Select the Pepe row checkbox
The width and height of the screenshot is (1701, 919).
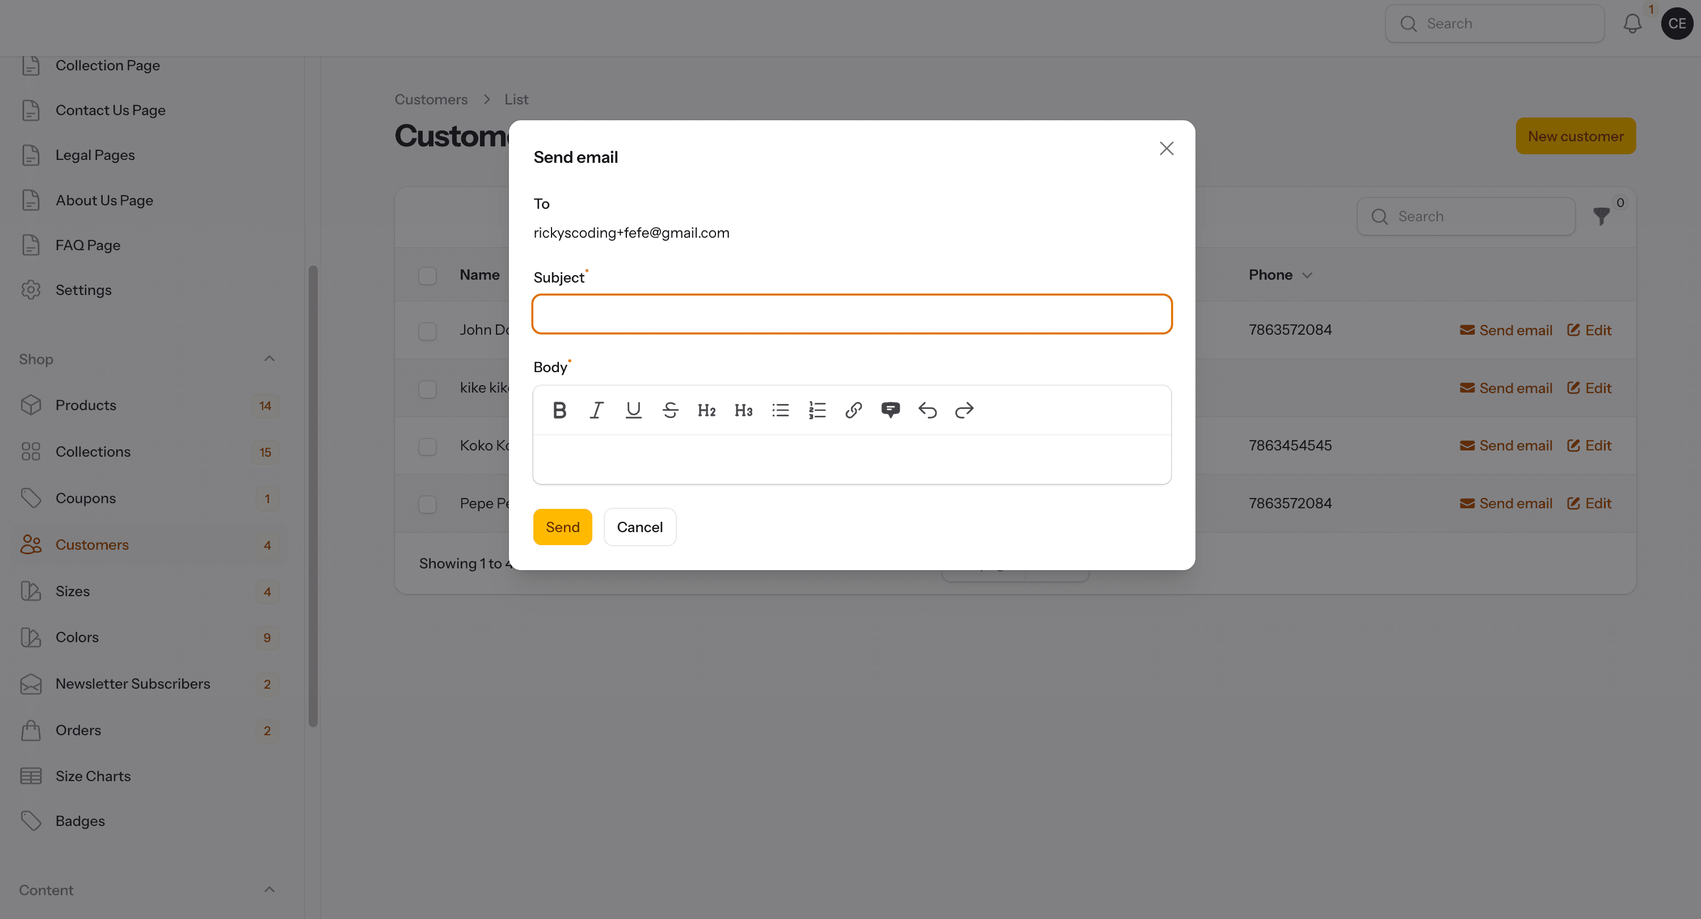428,504
